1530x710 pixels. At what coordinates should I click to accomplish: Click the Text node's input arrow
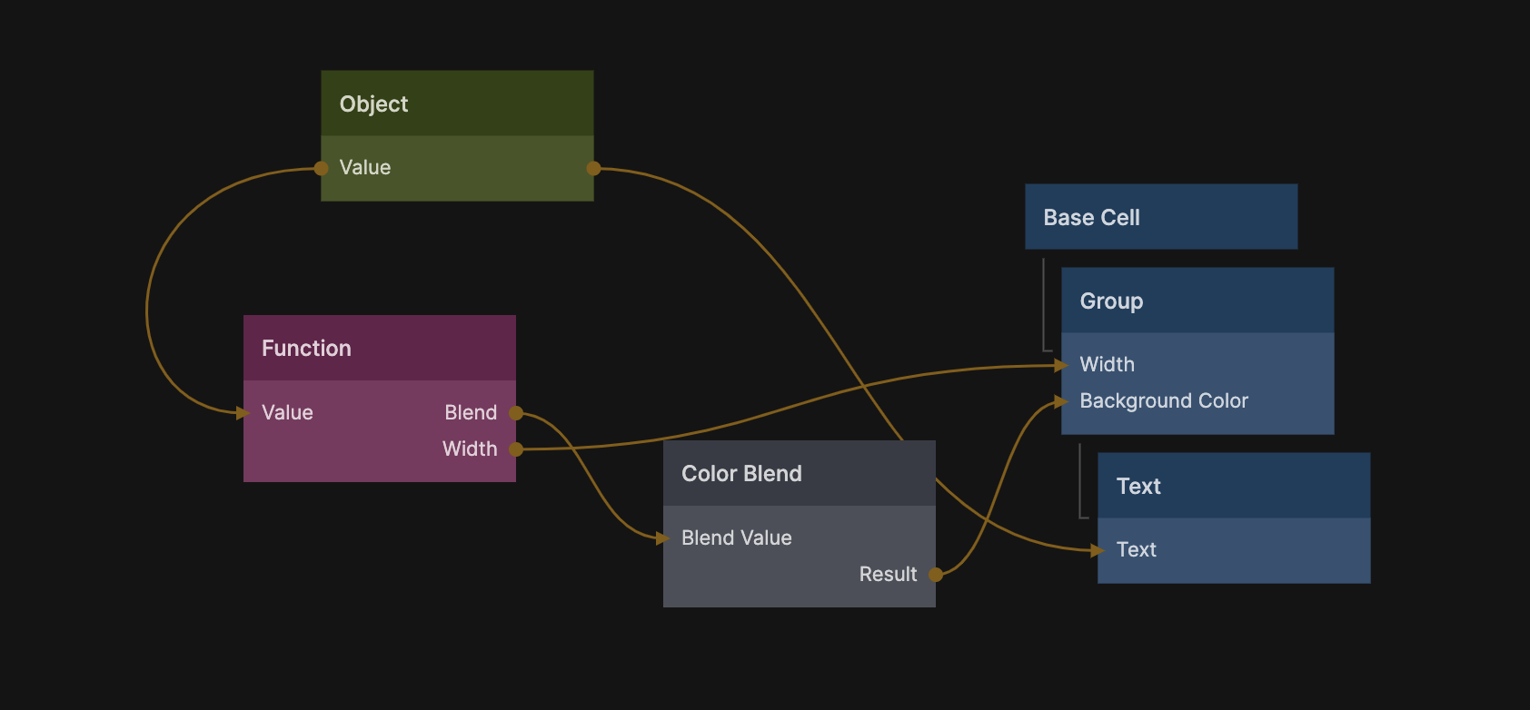click(1097, 550)
